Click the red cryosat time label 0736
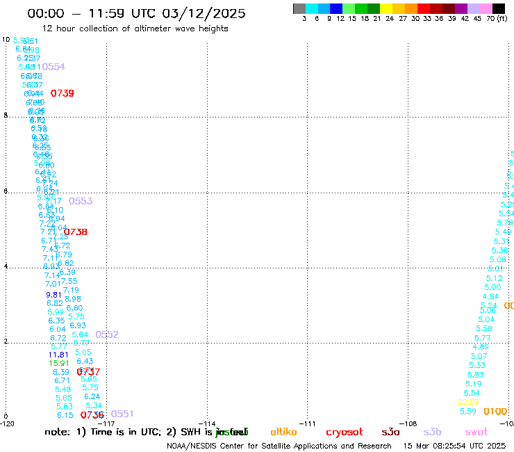This screenshot has height=452, width=514. [x=92, y=415]
